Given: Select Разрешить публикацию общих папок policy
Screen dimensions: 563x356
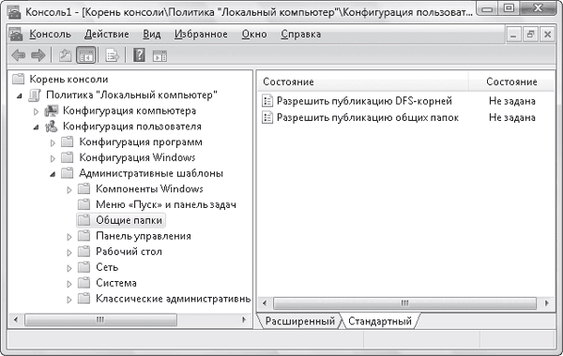Looking at the screenshot, I should coord(368,118).
